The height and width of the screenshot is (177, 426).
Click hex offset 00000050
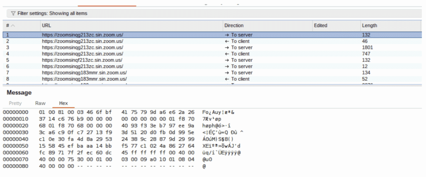(15, 146)
